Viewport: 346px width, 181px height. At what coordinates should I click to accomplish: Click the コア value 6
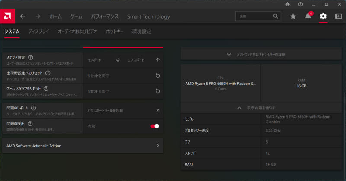coord(267,142)
